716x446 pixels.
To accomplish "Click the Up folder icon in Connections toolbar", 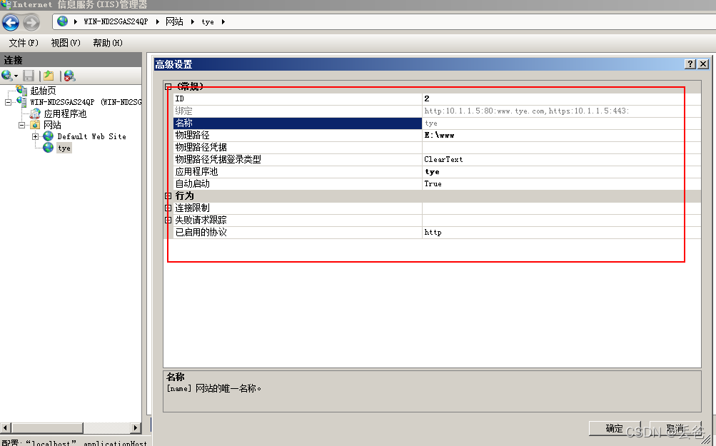I will coord(49,76).
